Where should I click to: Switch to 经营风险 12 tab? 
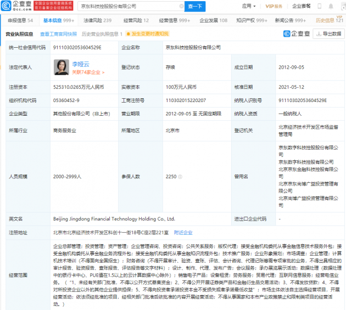136,20
